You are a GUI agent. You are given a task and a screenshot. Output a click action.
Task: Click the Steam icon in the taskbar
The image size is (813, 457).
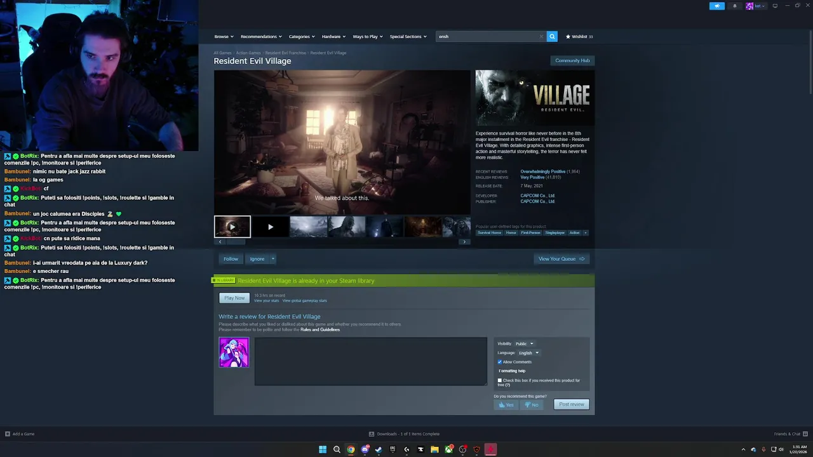click(379, 449)
